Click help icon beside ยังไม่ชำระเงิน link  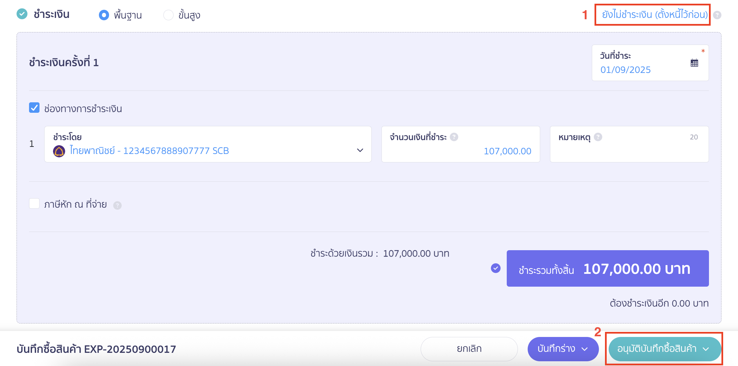[x=717, y=15]
